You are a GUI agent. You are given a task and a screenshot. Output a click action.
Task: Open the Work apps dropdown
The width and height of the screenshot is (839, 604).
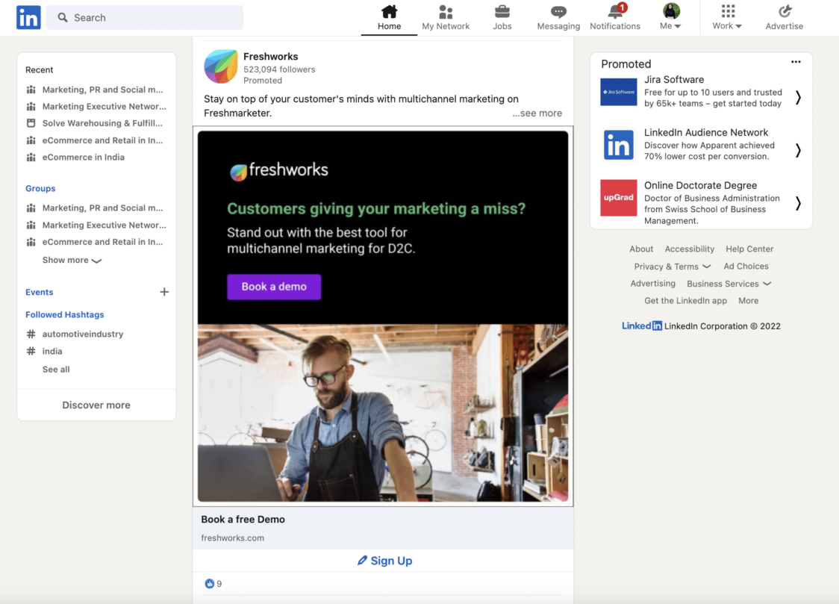[727, 17]
